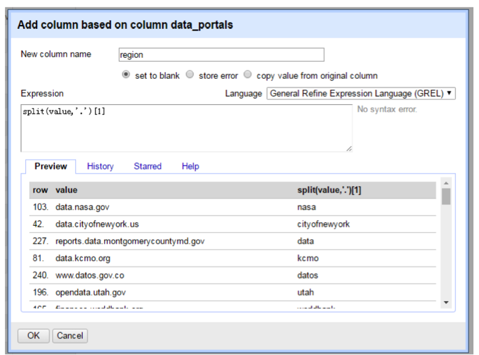Open the Language dropdown for GREL
The image size is (479, 355).
(361, 93)
